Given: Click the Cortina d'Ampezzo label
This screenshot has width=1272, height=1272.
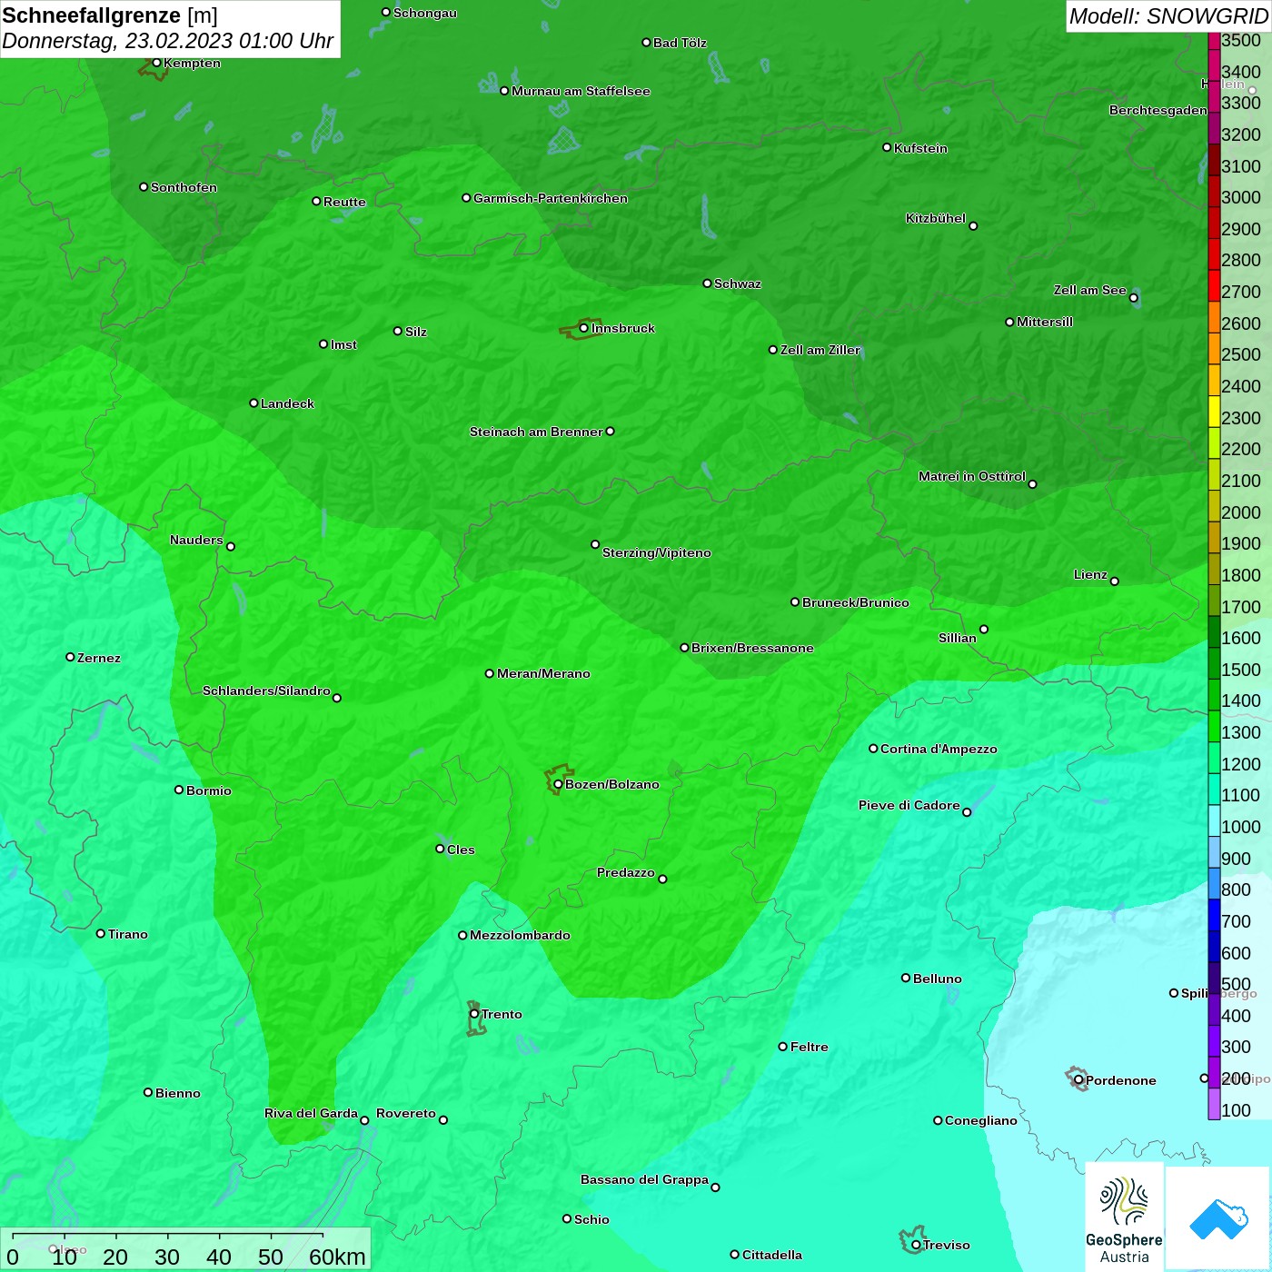Looking at the screenshot, I should 939,749.
